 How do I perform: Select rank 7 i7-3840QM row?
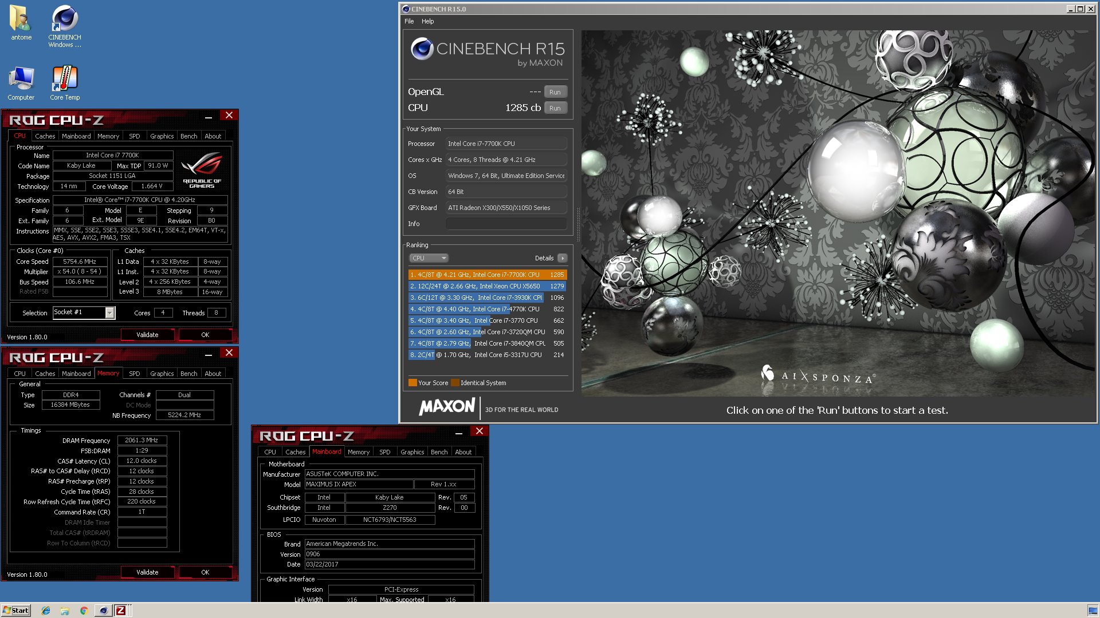point(488,343)
